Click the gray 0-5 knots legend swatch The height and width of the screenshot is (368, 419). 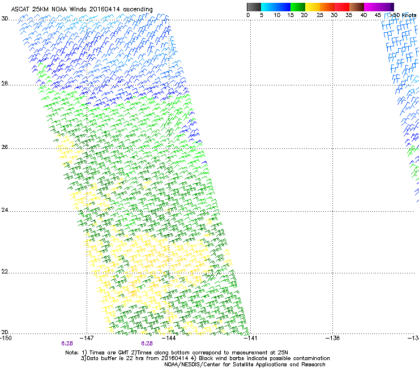(254, 7)
